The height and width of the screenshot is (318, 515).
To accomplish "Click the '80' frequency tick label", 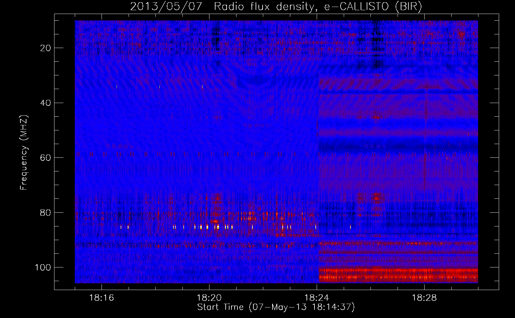I will [46, 213].
